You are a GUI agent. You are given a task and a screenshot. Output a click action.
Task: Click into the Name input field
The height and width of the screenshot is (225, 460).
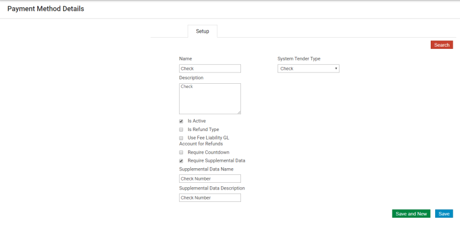pos(209,69)
